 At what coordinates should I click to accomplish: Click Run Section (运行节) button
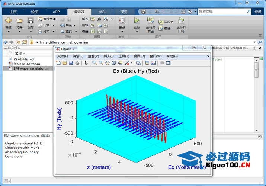pos(166,22)
